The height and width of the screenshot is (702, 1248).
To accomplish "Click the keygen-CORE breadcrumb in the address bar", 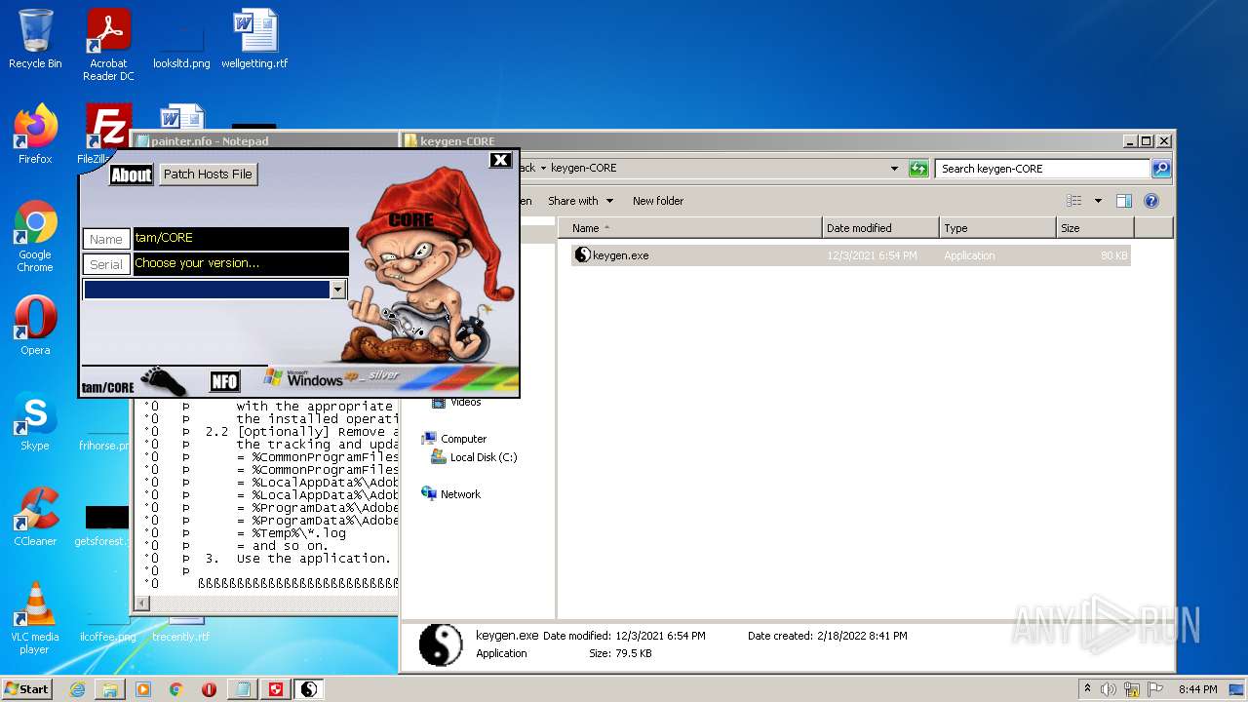I will tap(583, 168).
